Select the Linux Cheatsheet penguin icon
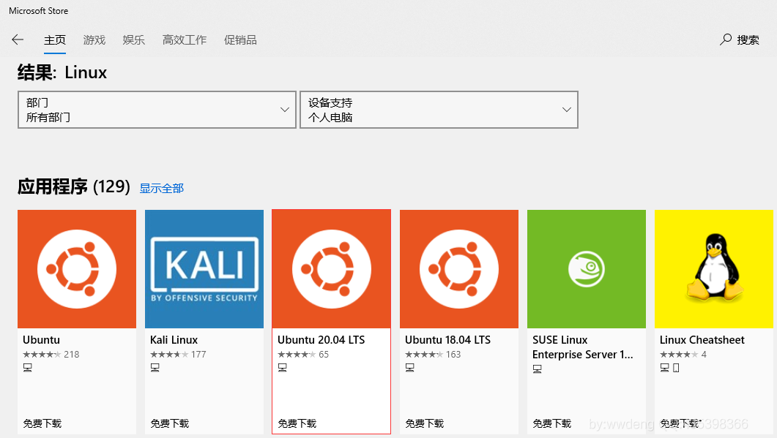The width and height of the screenshot is (777, 438). [713, 268]
